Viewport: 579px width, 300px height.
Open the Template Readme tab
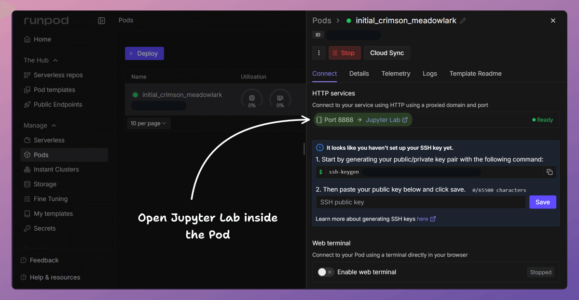(x=476, y=74)
